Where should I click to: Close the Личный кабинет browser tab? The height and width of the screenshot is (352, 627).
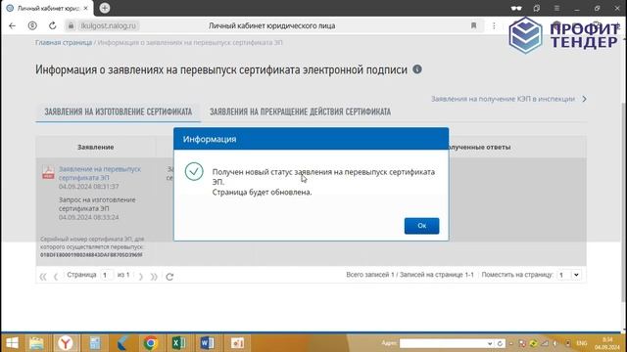coord(85,8)
